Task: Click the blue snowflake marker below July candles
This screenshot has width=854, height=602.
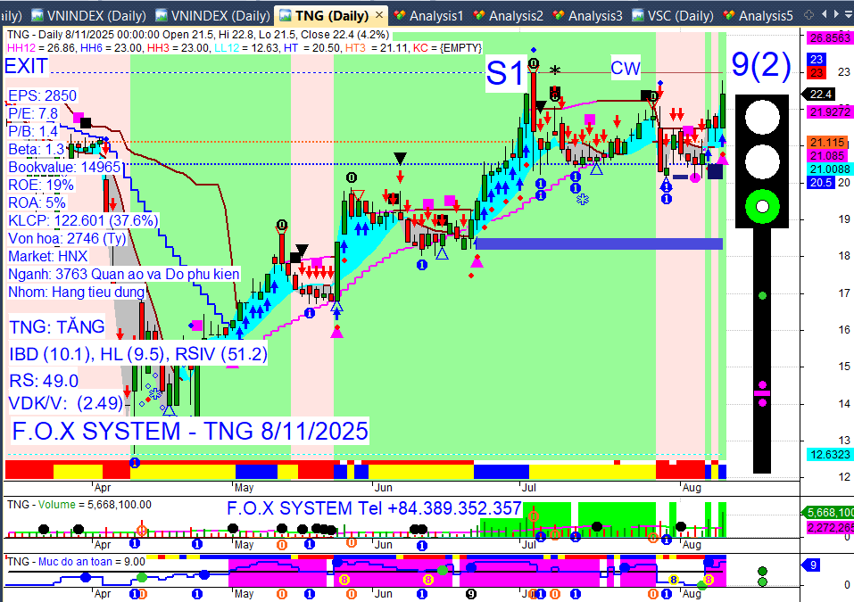Action: pos(583,199)
